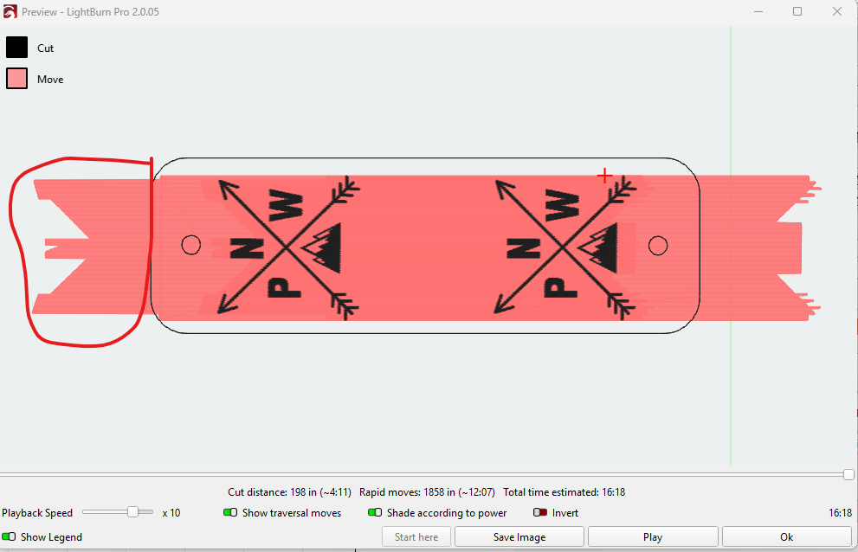This screenshot has height=552, width=858.
Task: Click the Ok button
Action: [x=786, y=536]
